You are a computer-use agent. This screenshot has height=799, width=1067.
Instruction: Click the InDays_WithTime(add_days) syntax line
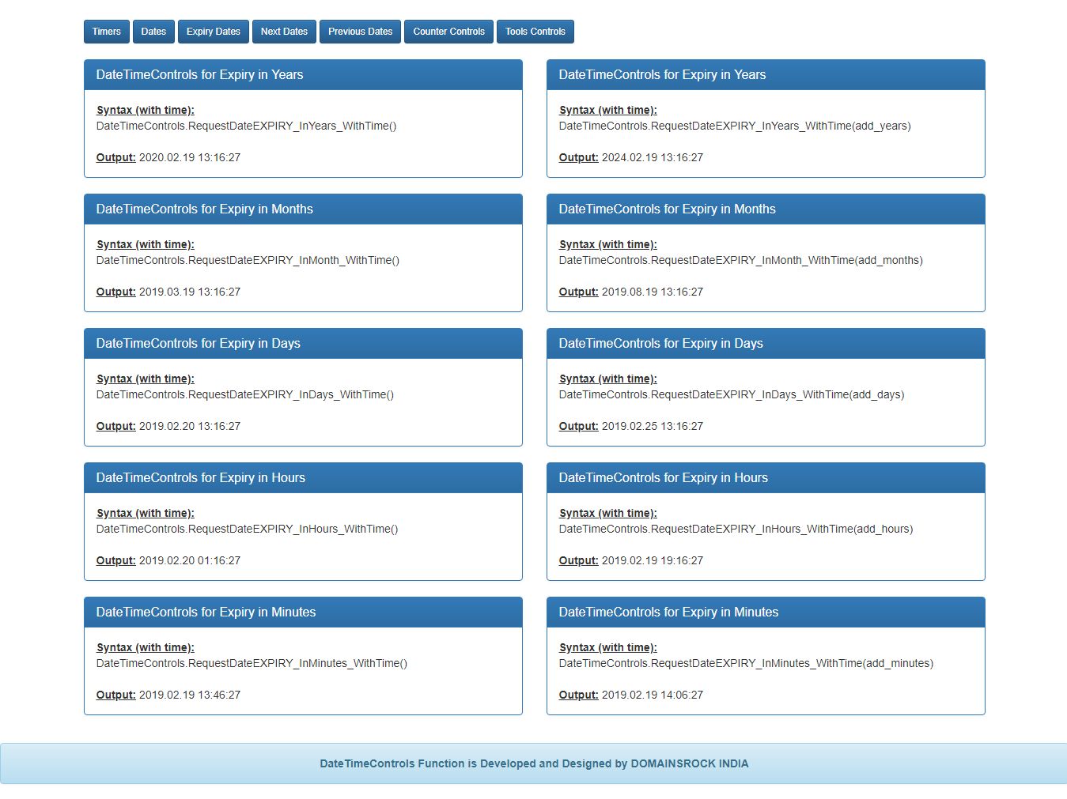click(x=732, y=394)
